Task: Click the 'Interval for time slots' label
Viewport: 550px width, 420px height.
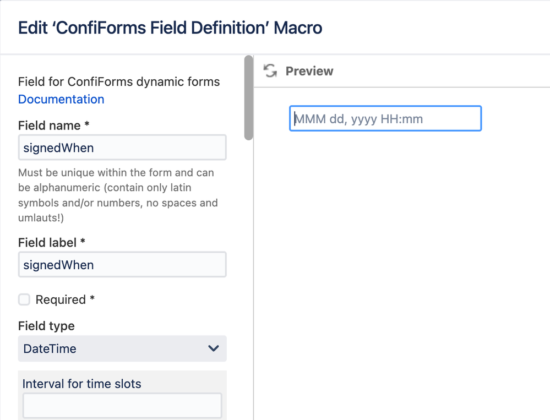Action: 81,384
